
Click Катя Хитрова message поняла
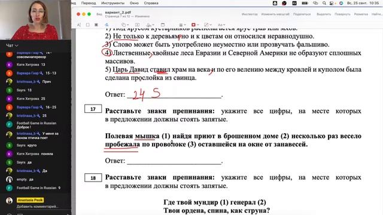35,154
